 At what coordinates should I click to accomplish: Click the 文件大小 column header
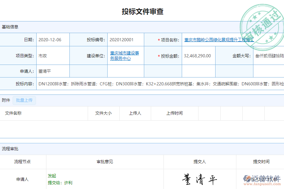(x=103, y=113)
